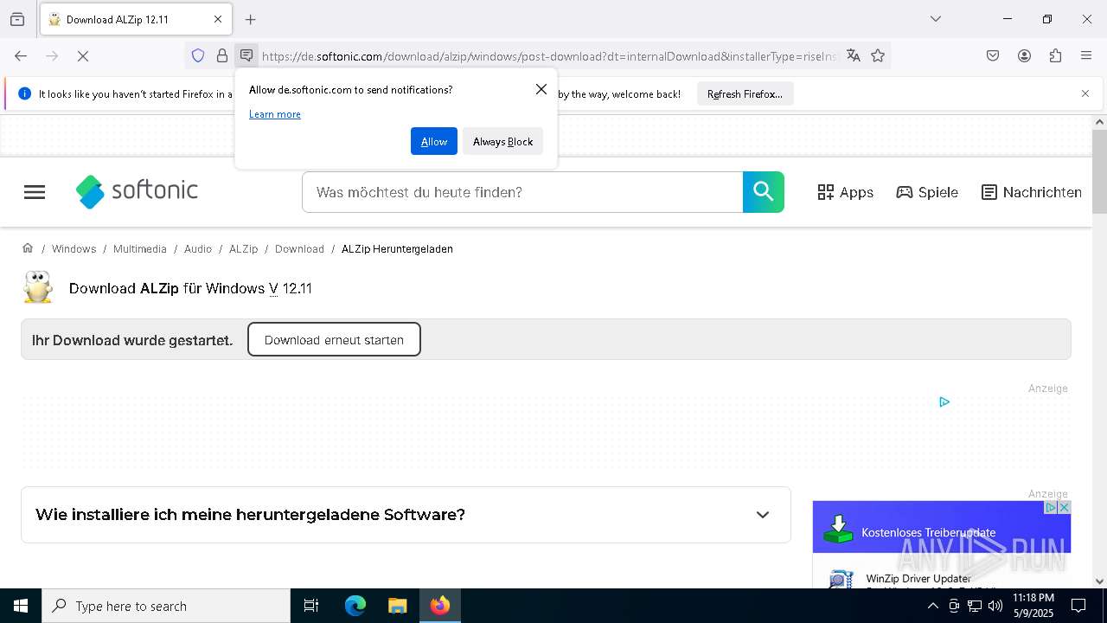Click the green search magnifier button
This screenshot has height=623, width=1107.
(764, 192)
